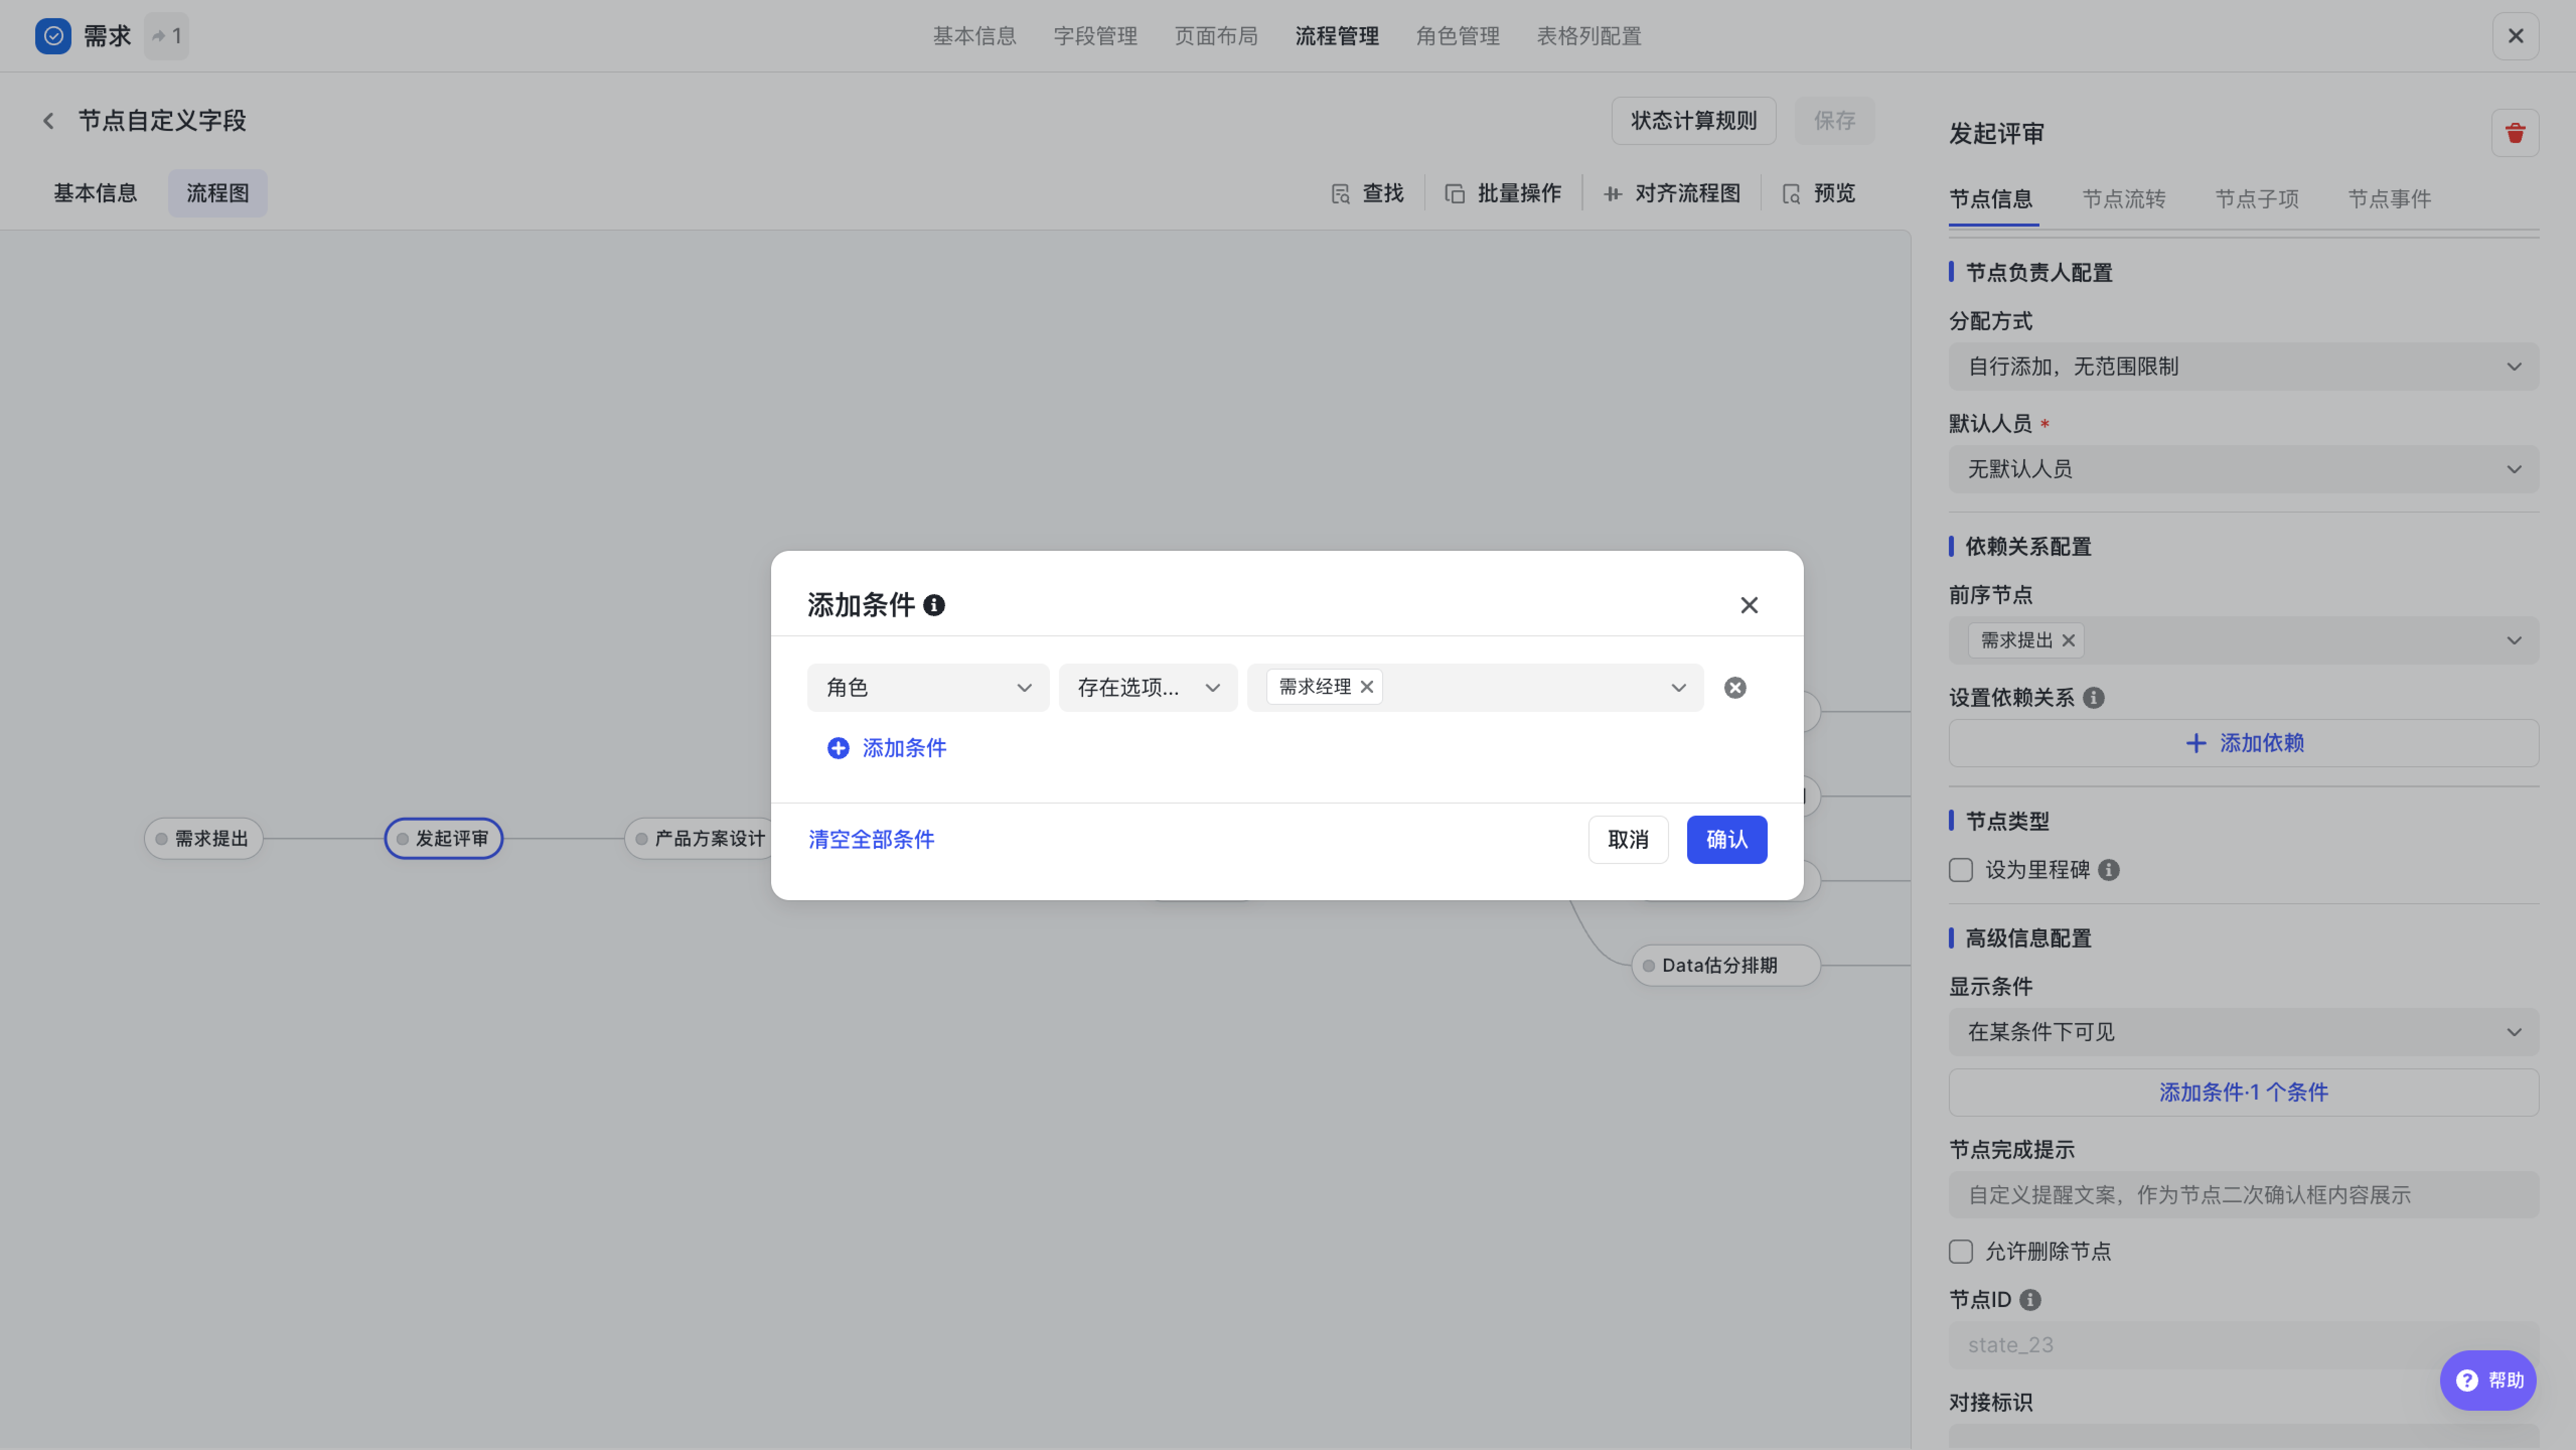
Task: Switch to 页面布局 tab
Action: tap(1216, 36)
